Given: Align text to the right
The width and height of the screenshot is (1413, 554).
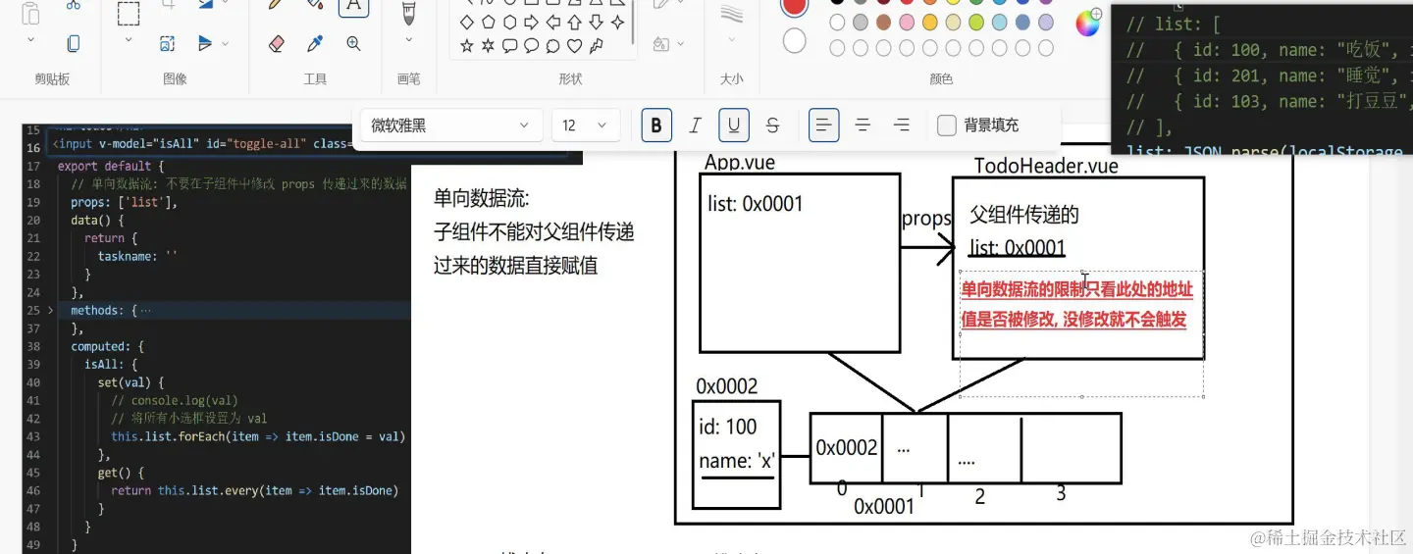Looking at the screenshot, I should (x=901, y=125).
